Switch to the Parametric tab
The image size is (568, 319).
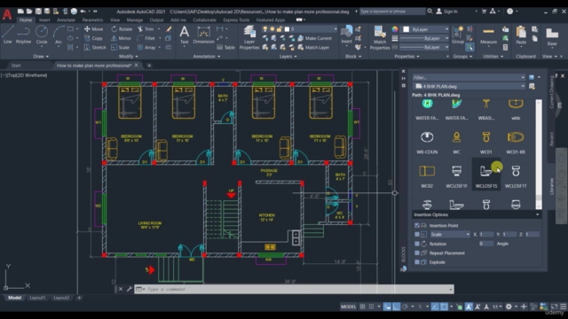[x=92, y=19]
